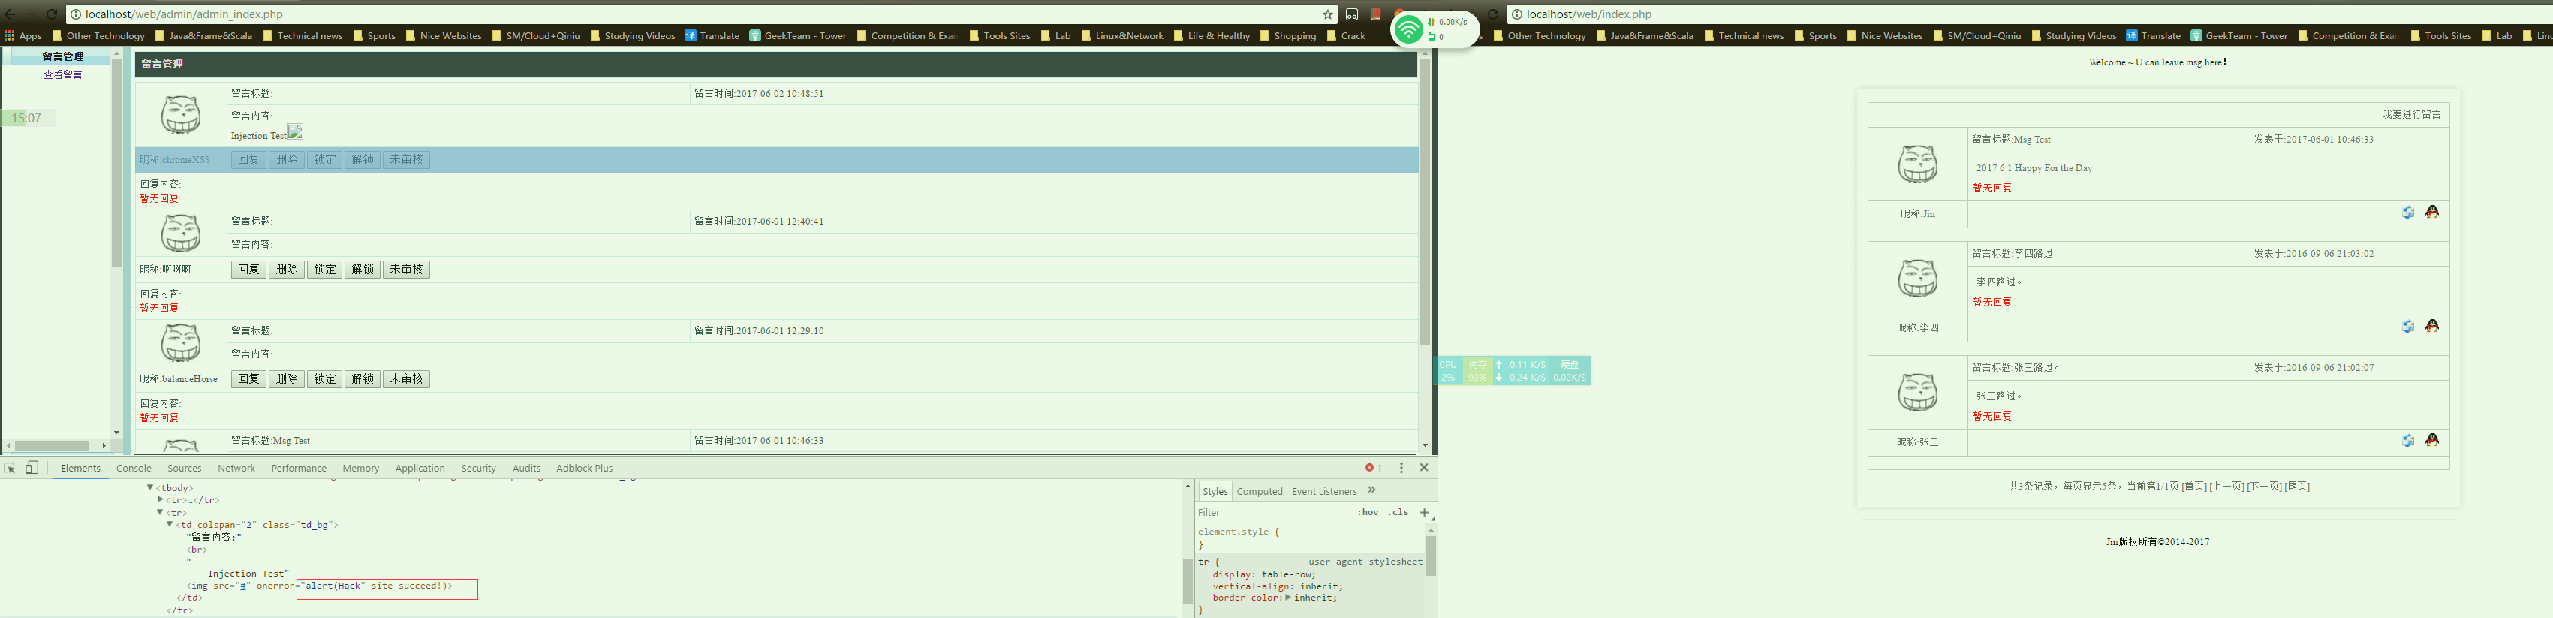This screenshot has height=618, width=2553.
Task: Click the red error count indicator in DevTools
Action: 1373,469
